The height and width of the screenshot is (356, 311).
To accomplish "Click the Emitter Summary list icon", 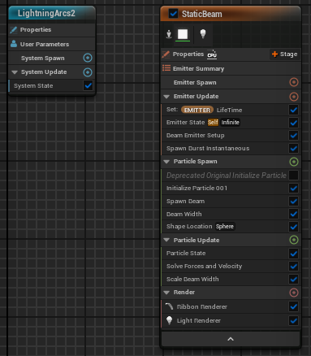I will click(x=166, y=68).
